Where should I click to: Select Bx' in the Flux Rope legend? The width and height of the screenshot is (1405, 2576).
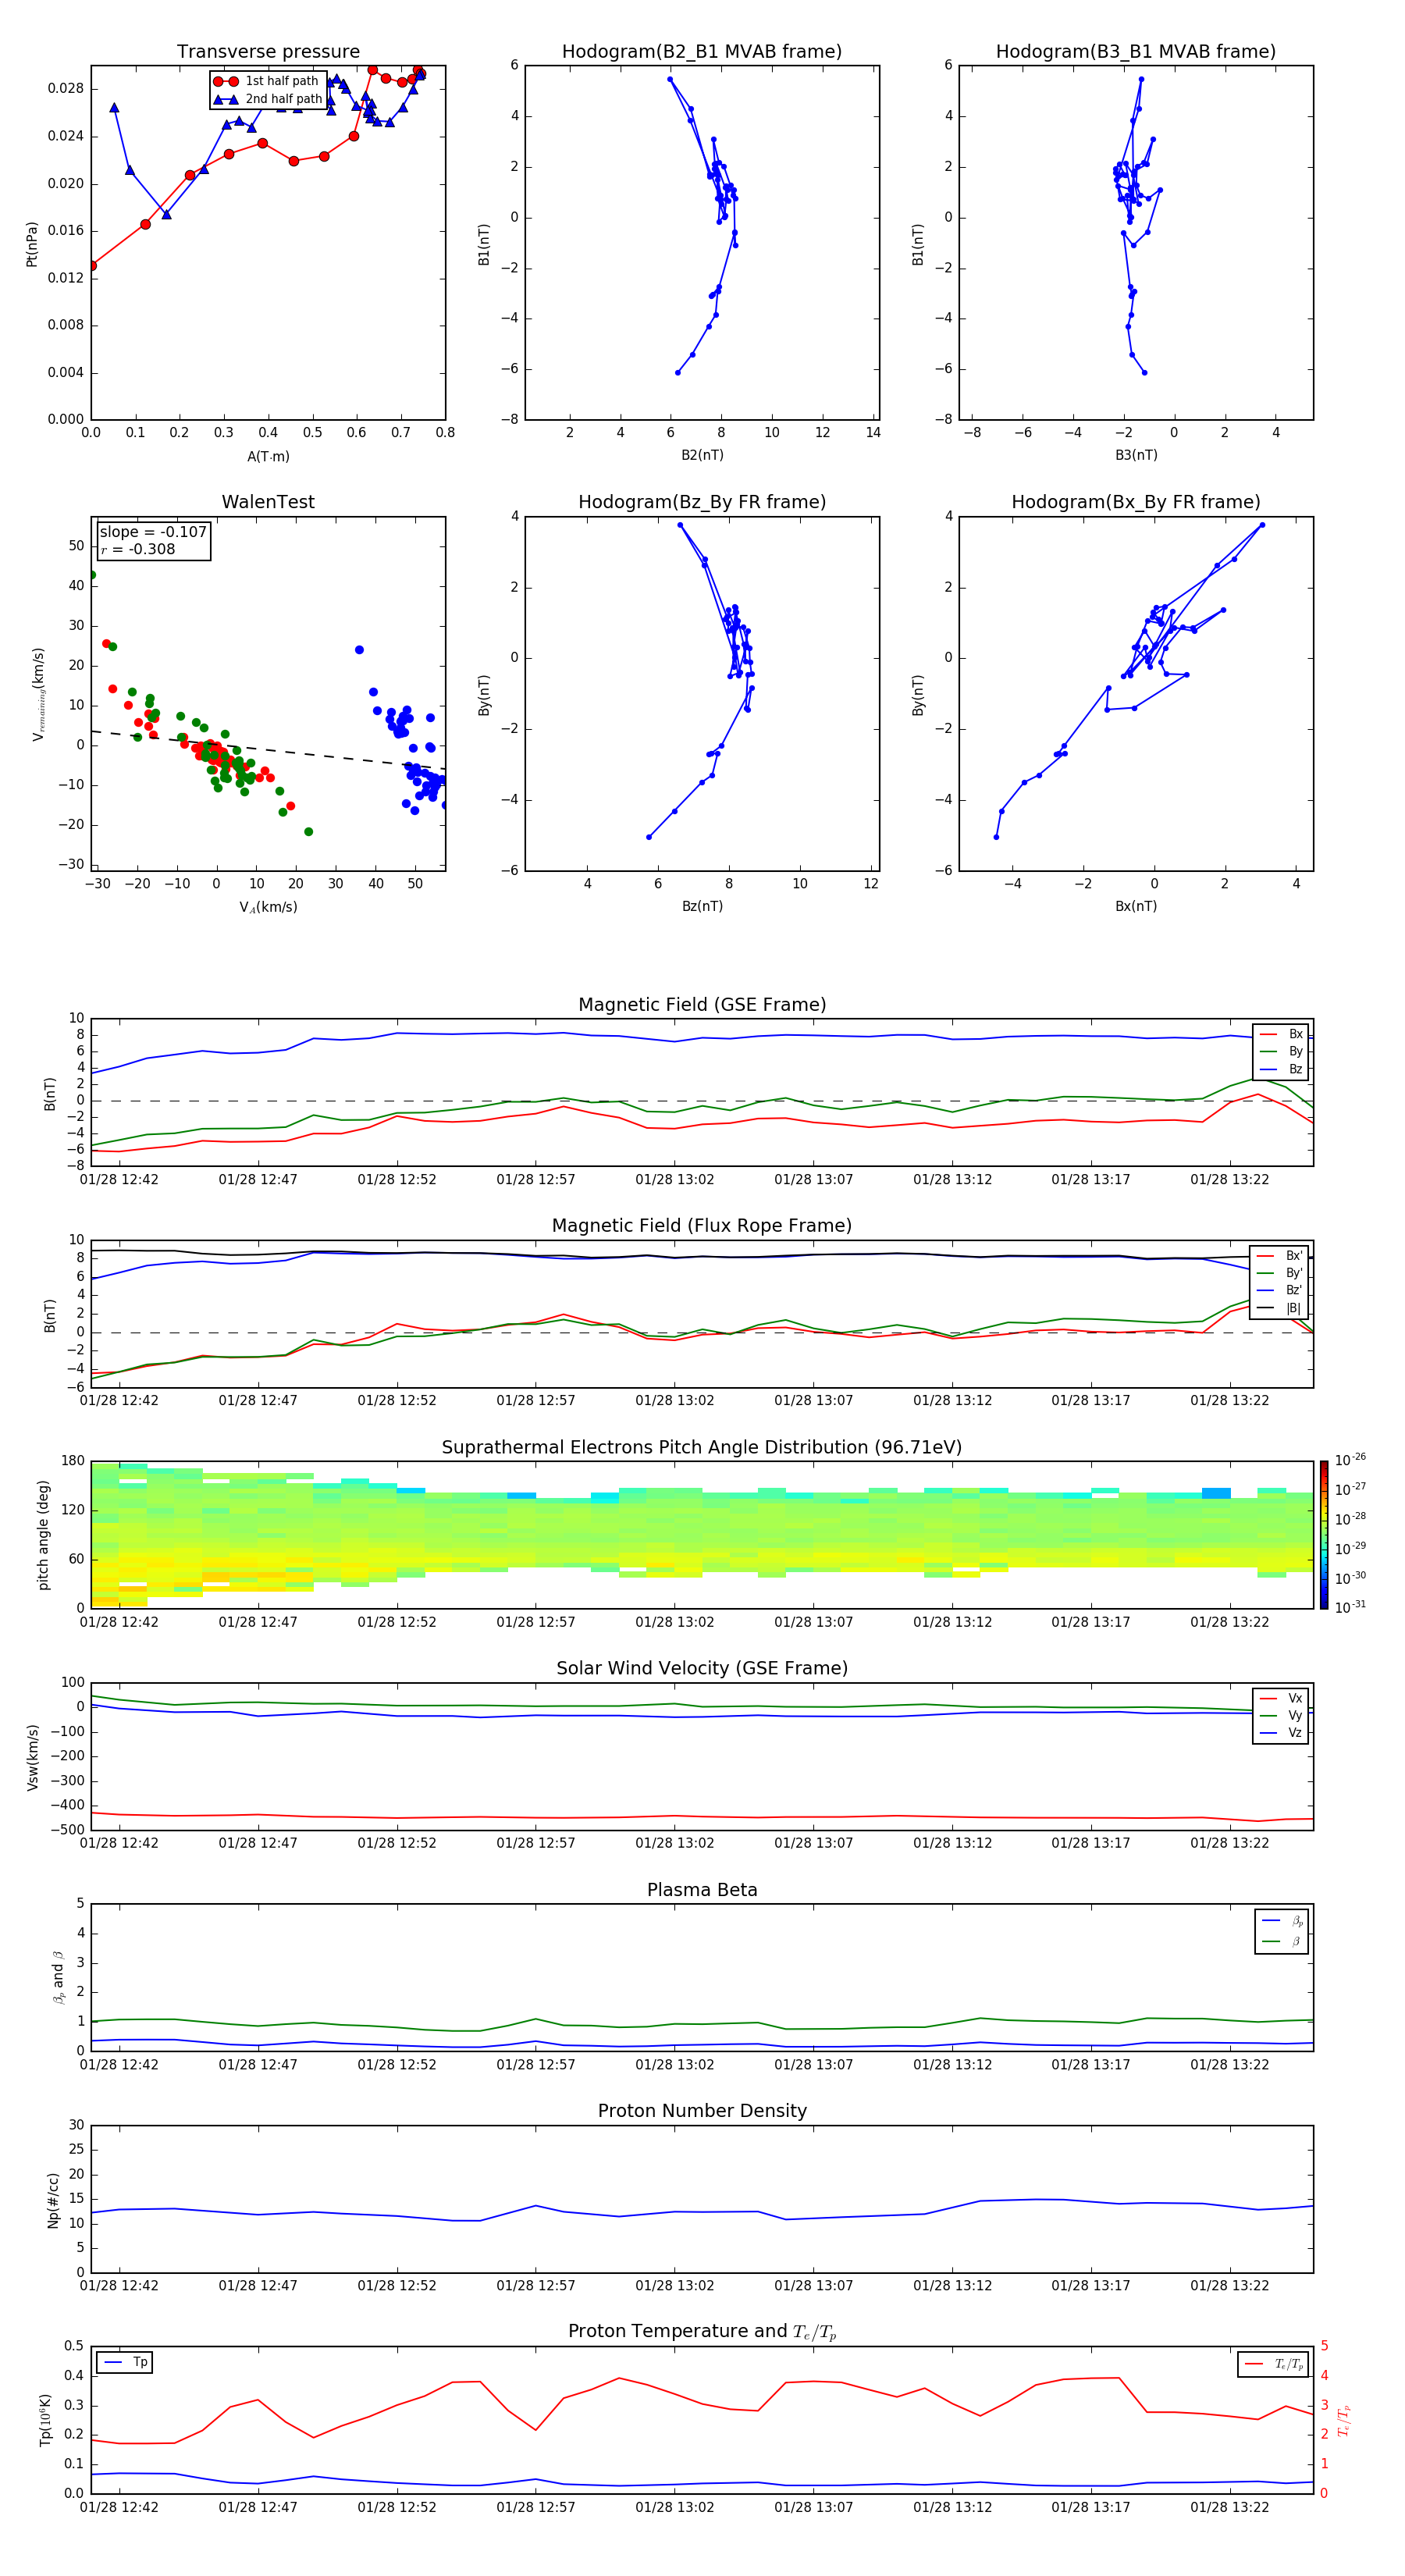pos(1280,1256)
